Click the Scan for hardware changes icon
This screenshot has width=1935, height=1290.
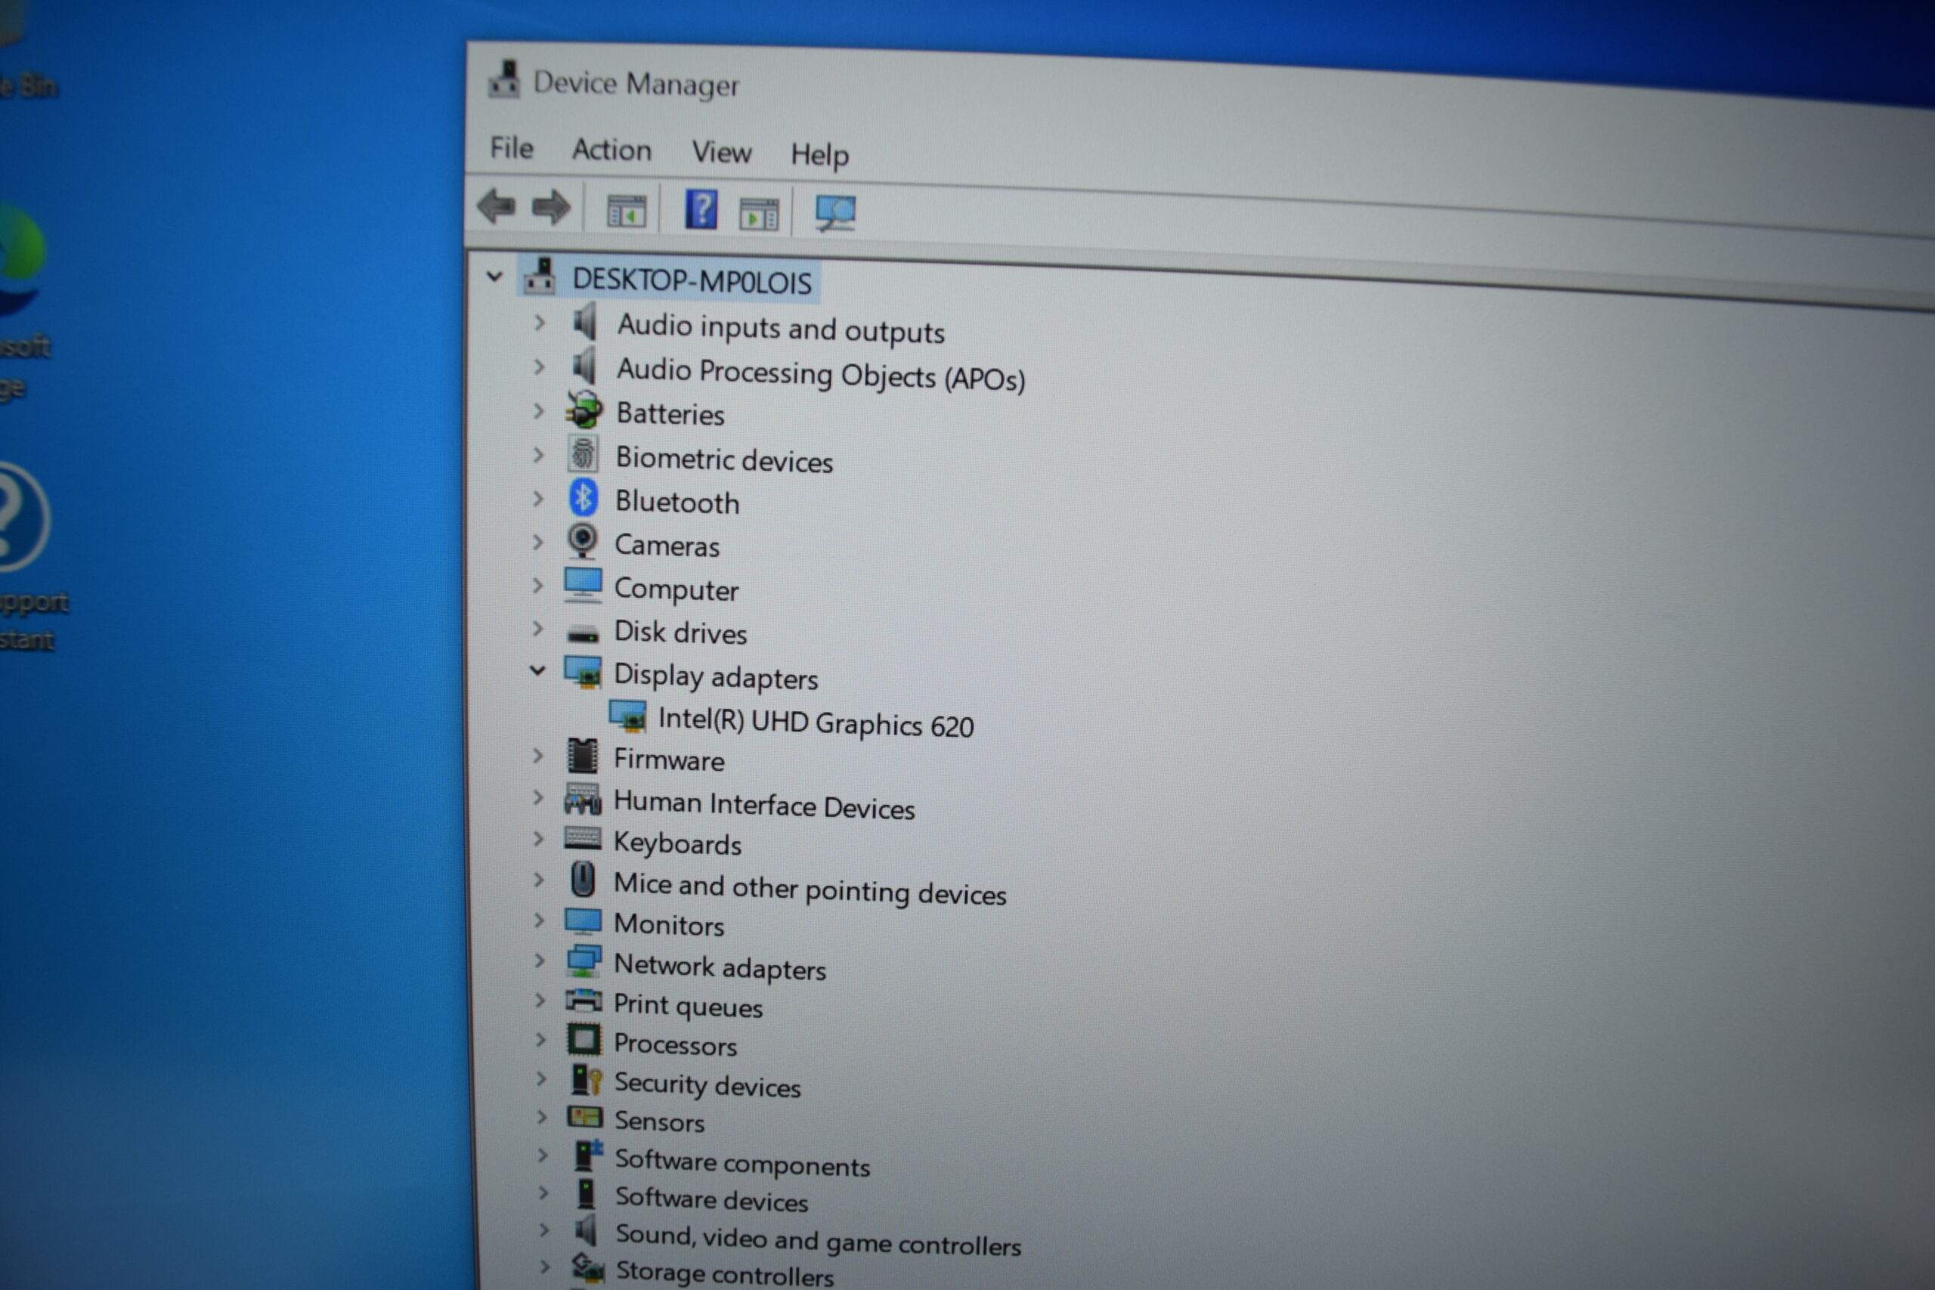coord(835,214)
